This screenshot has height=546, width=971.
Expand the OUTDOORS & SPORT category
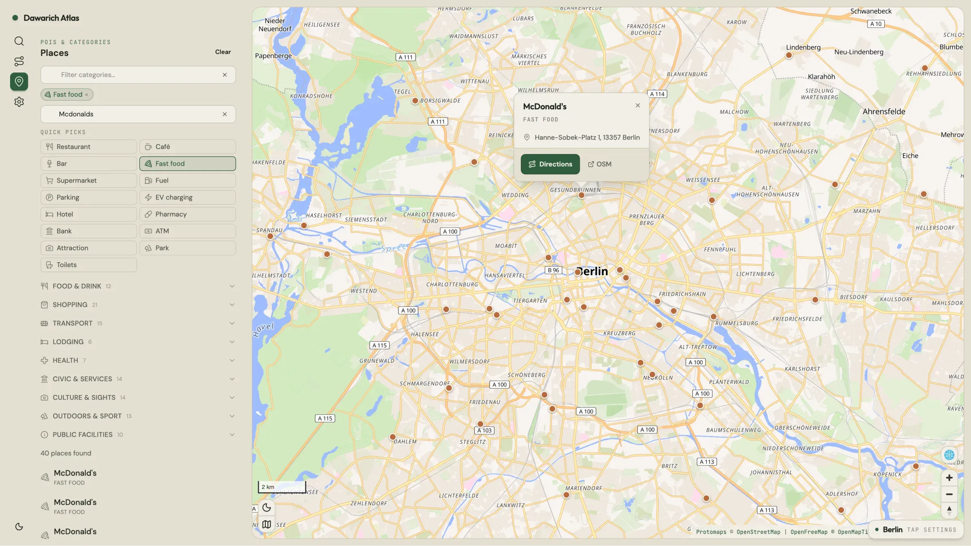(138, 416)
